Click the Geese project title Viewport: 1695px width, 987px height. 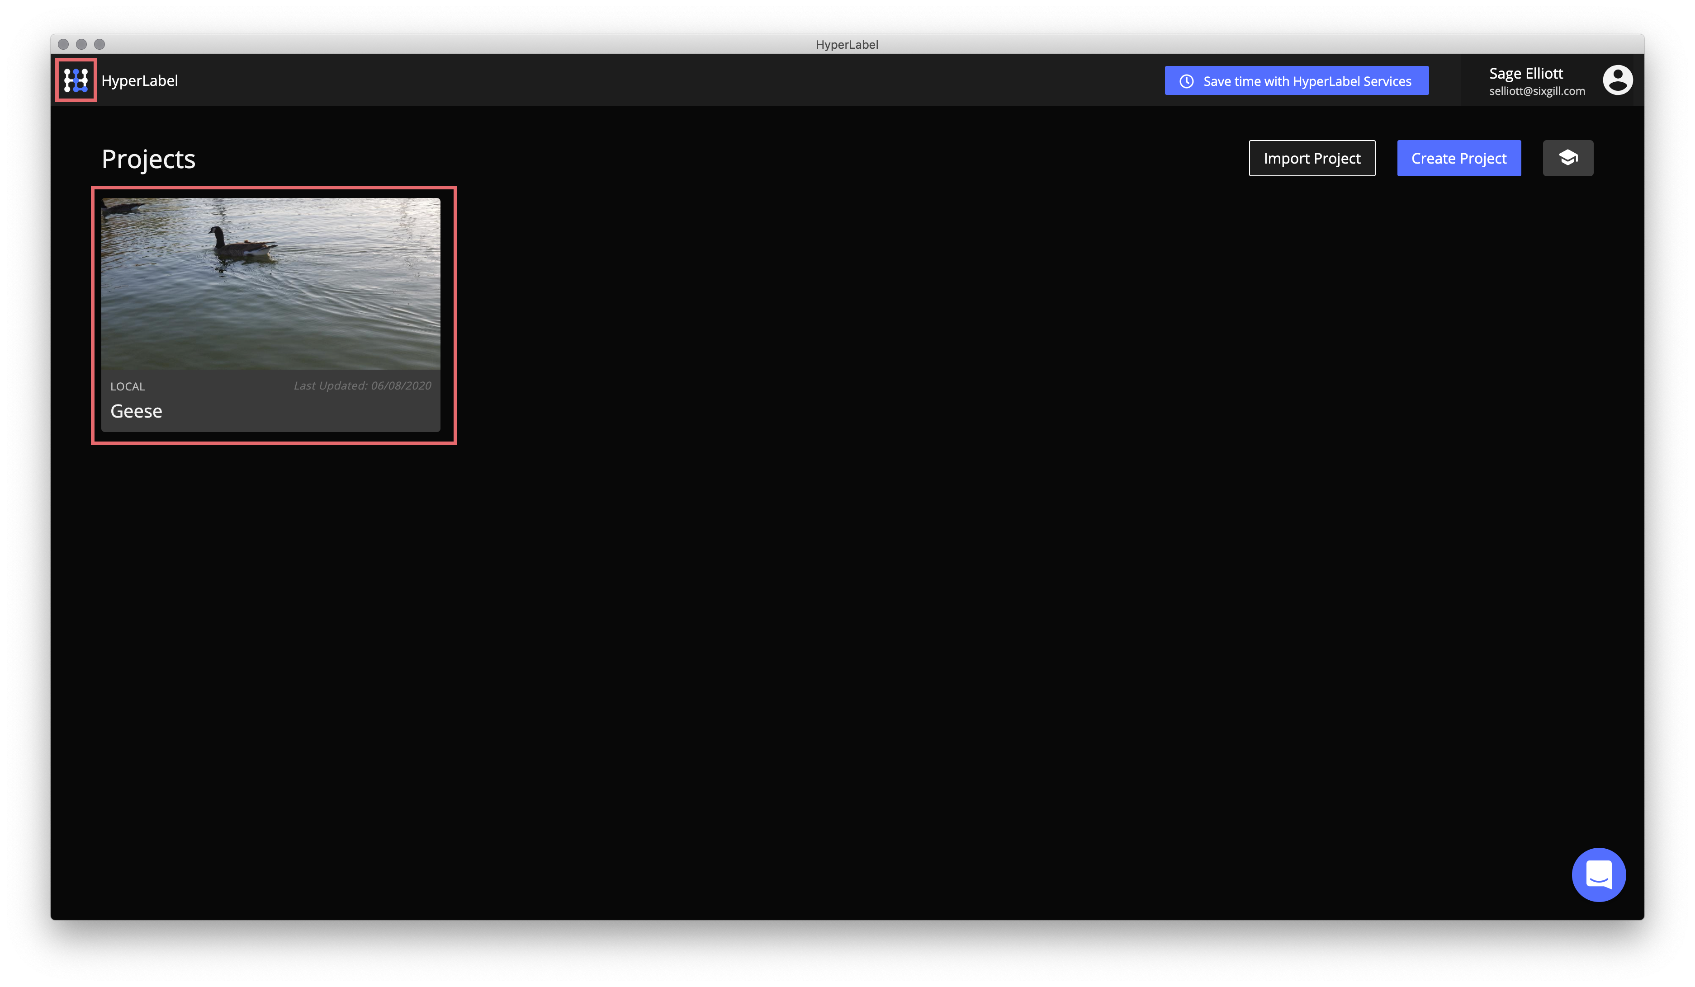pyautogui.click(x=137, y=411)
